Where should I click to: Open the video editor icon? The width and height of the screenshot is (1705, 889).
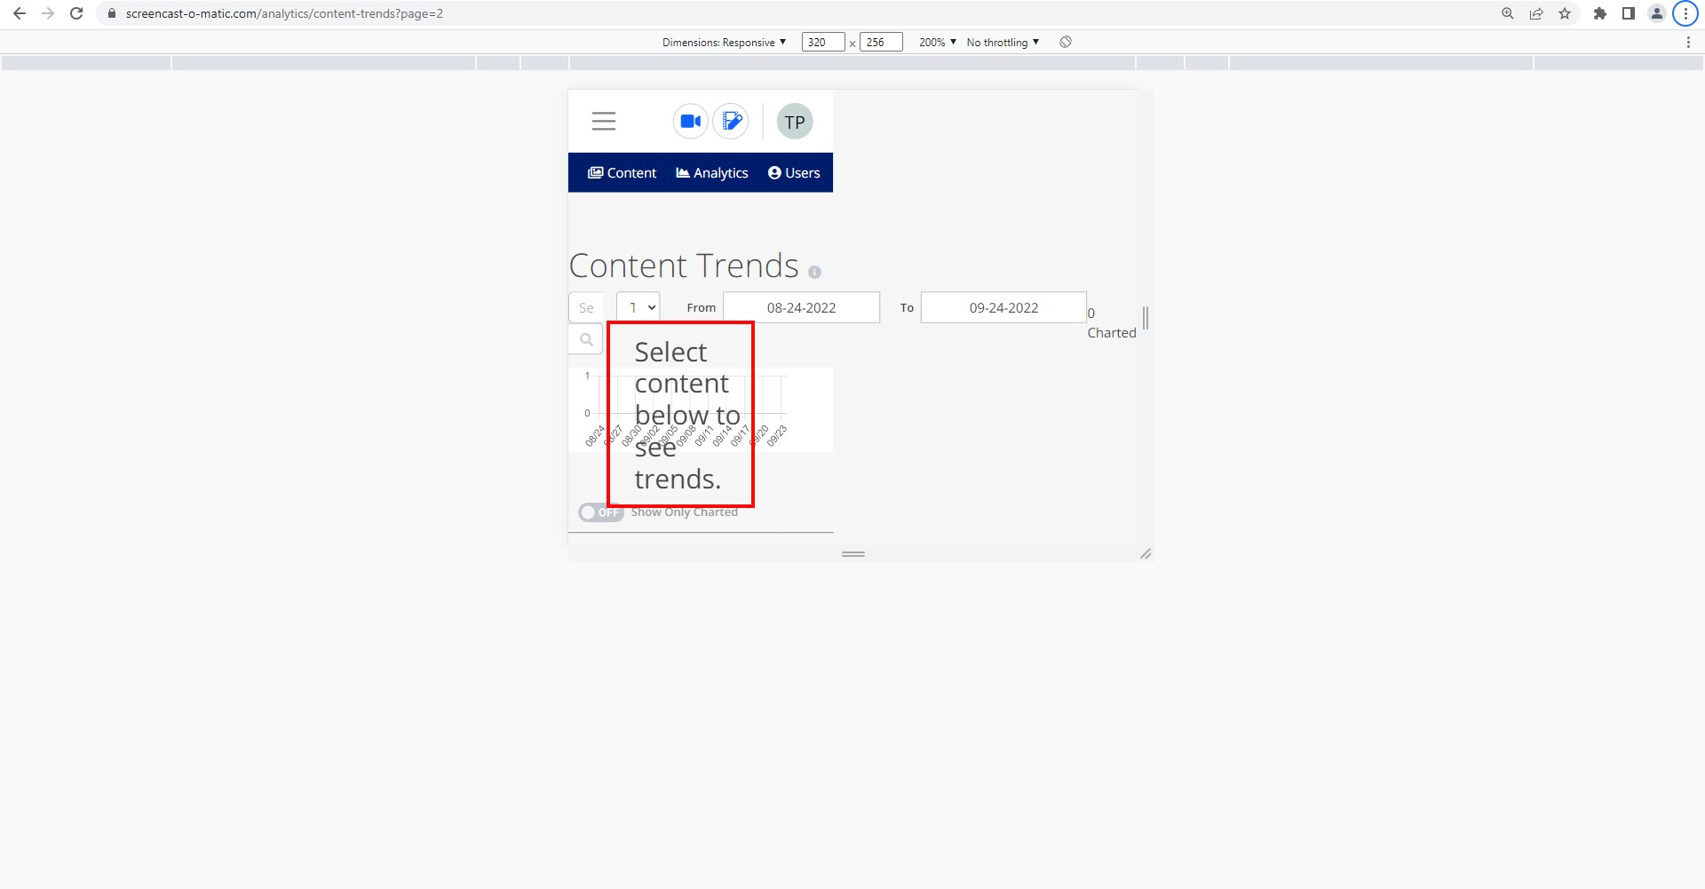click(x=731, y=121)
